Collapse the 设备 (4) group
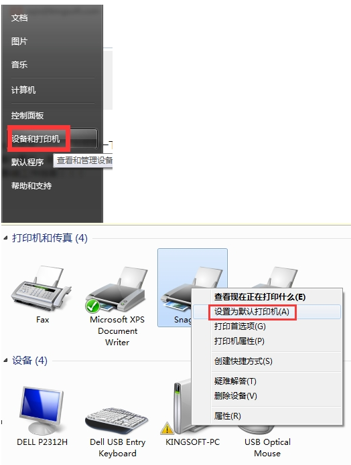Viewport: 351px width, 465px height. (5, 361)
